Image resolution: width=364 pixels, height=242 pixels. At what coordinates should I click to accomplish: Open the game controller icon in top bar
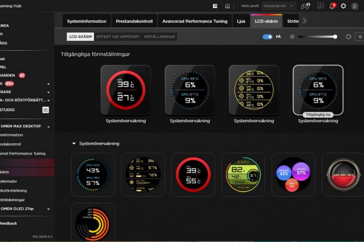[306, 6]
